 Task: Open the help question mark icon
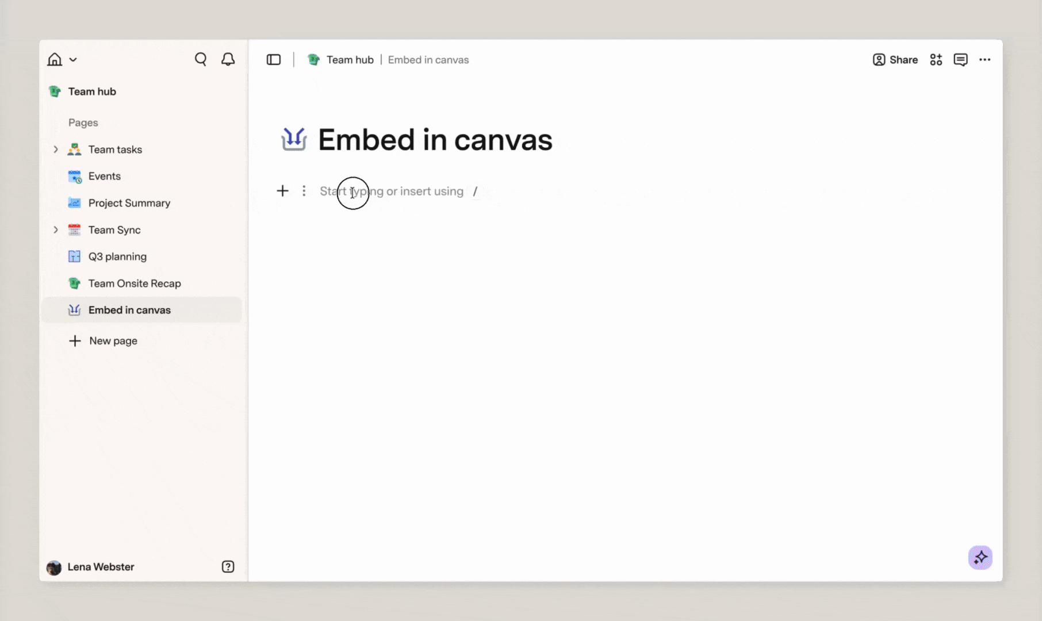pos(228,567)
